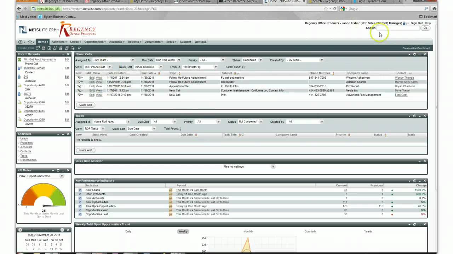
Task: Go to previous month in calendar portlet
Action: tap(20, 230)
